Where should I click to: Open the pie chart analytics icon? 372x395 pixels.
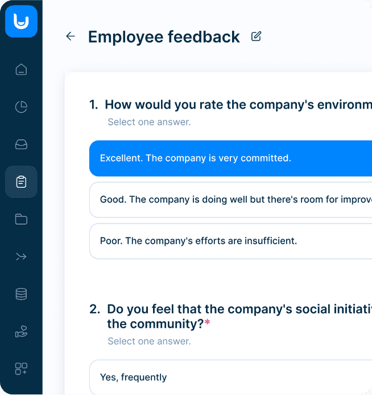pyautogui.click(x=21, y=107)
